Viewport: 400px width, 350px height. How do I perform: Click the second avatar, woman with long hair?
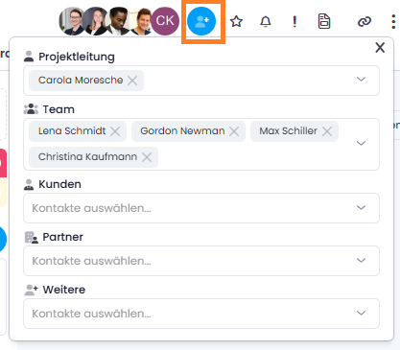point(95,21)
